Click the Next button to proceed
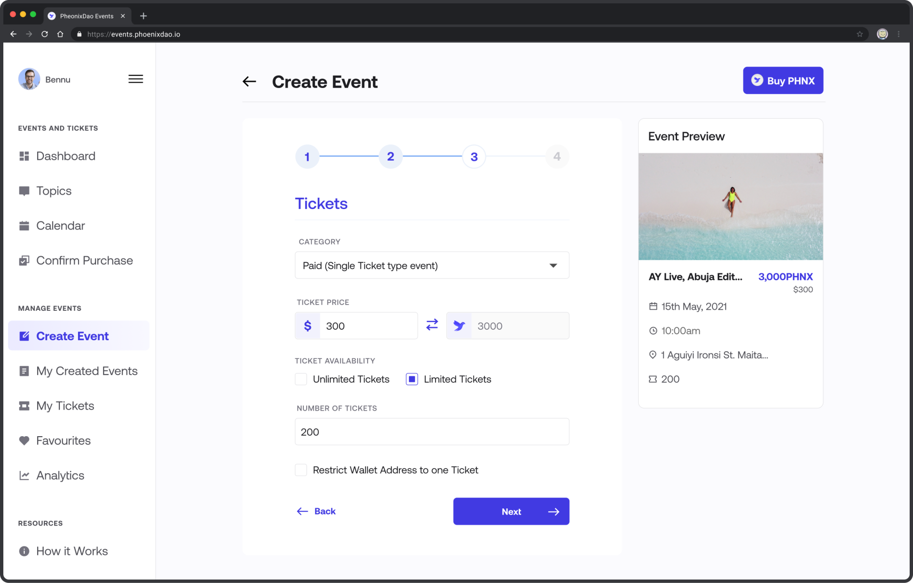Screen dimensions: 913x583 511,511
